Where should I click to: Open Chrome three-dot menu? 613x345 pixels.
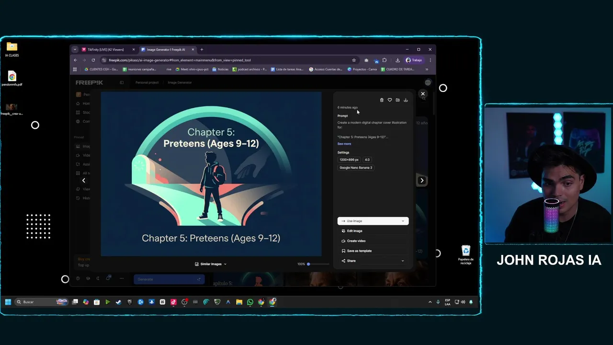[430, 60]
